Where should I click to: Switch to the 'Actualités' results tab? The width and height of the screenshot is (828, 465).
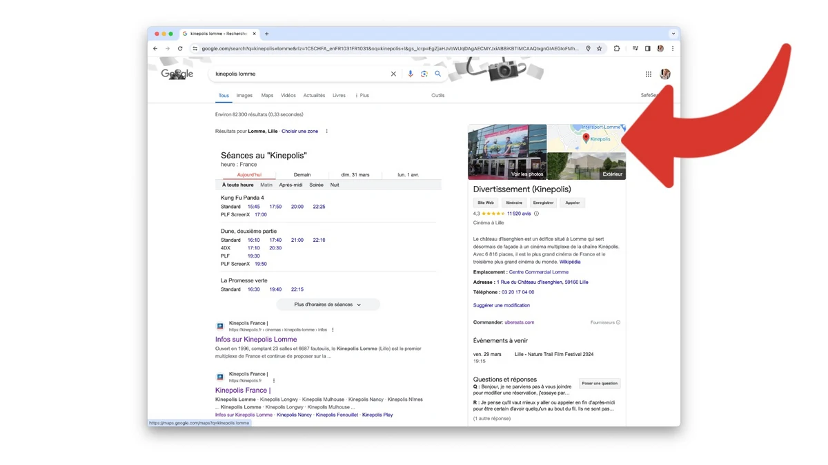click(314, 96)
